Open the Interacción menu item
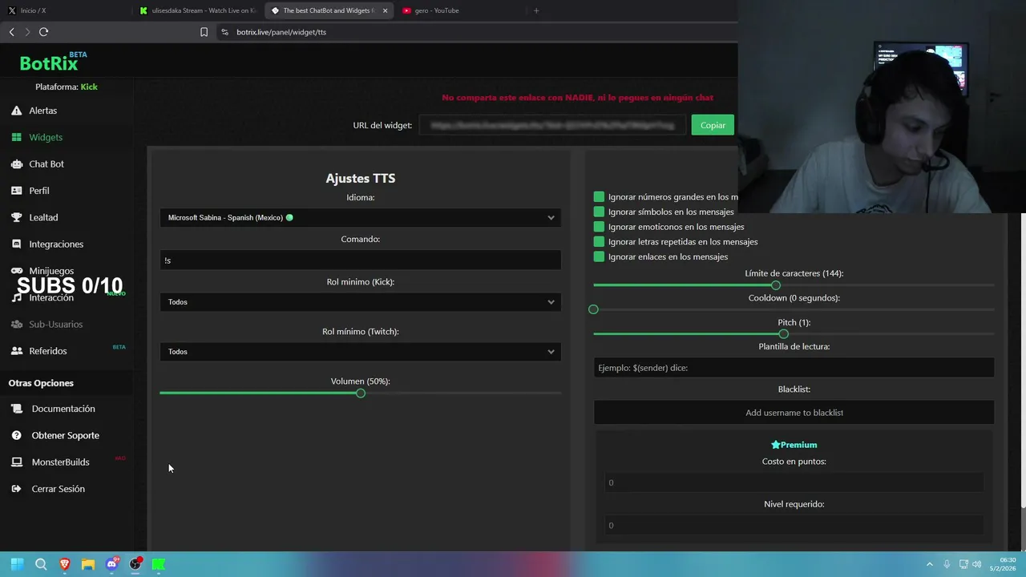The image size is (1026, 577). pyautogui.click(x=51, y=297)
